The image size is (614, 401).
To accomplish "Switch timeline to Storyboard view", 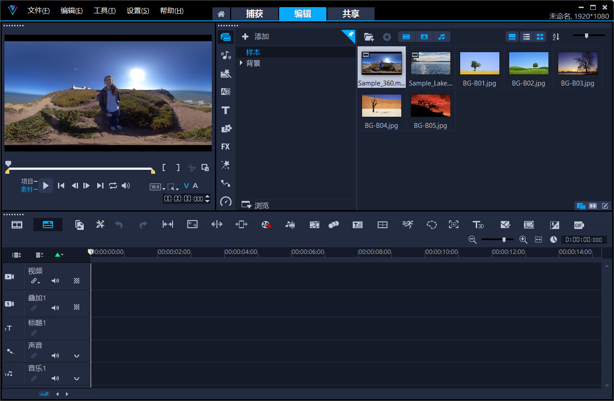I will [x=17, y=225].
